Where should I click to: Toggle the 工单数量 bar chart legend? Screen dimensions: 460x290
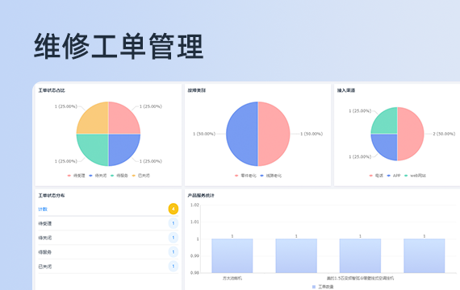[323, 287]
